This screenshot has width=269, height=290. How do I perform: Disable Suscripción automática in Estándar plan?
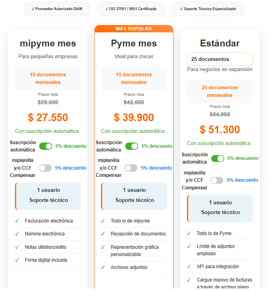[218, 158]
